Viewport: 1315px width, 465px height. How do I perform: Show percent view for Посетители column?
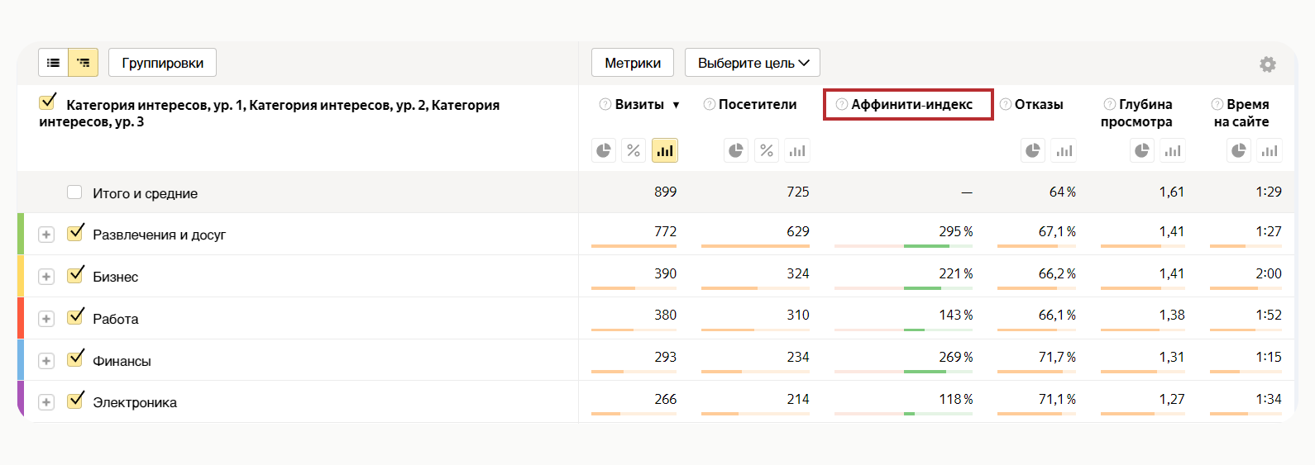767,150
